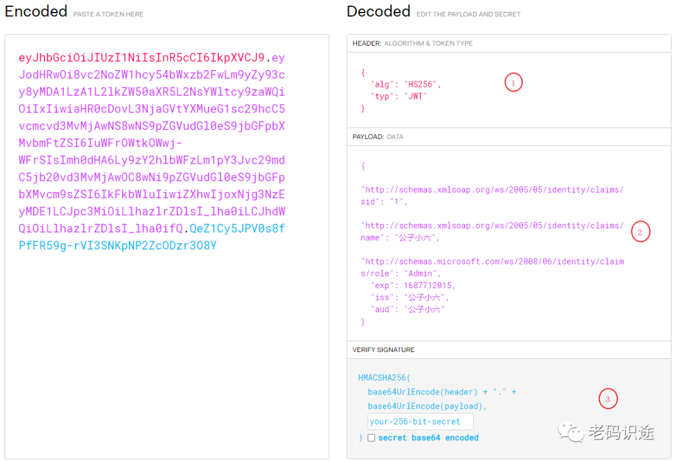Enable the secret base64 encoded checkbox
Image resolution: width=676 pixels, height=462 pixels.
(x=371, y=438)
